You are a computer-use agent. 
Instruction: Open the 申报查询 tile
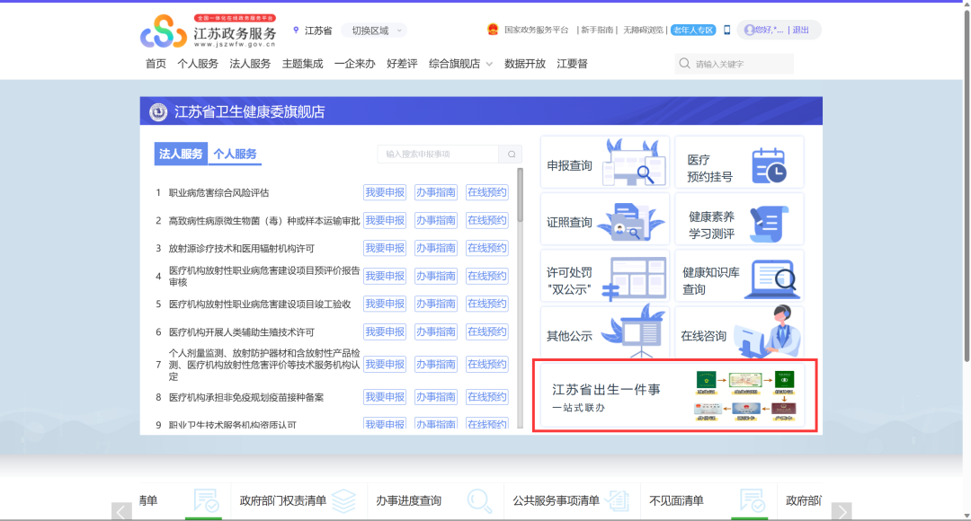604,163
